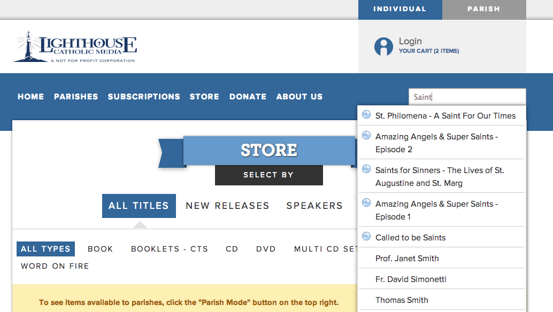The width and height of the screenshot is (553, 312).
Task: Open Your Cart (2 items) link
Action: point(429,51)
